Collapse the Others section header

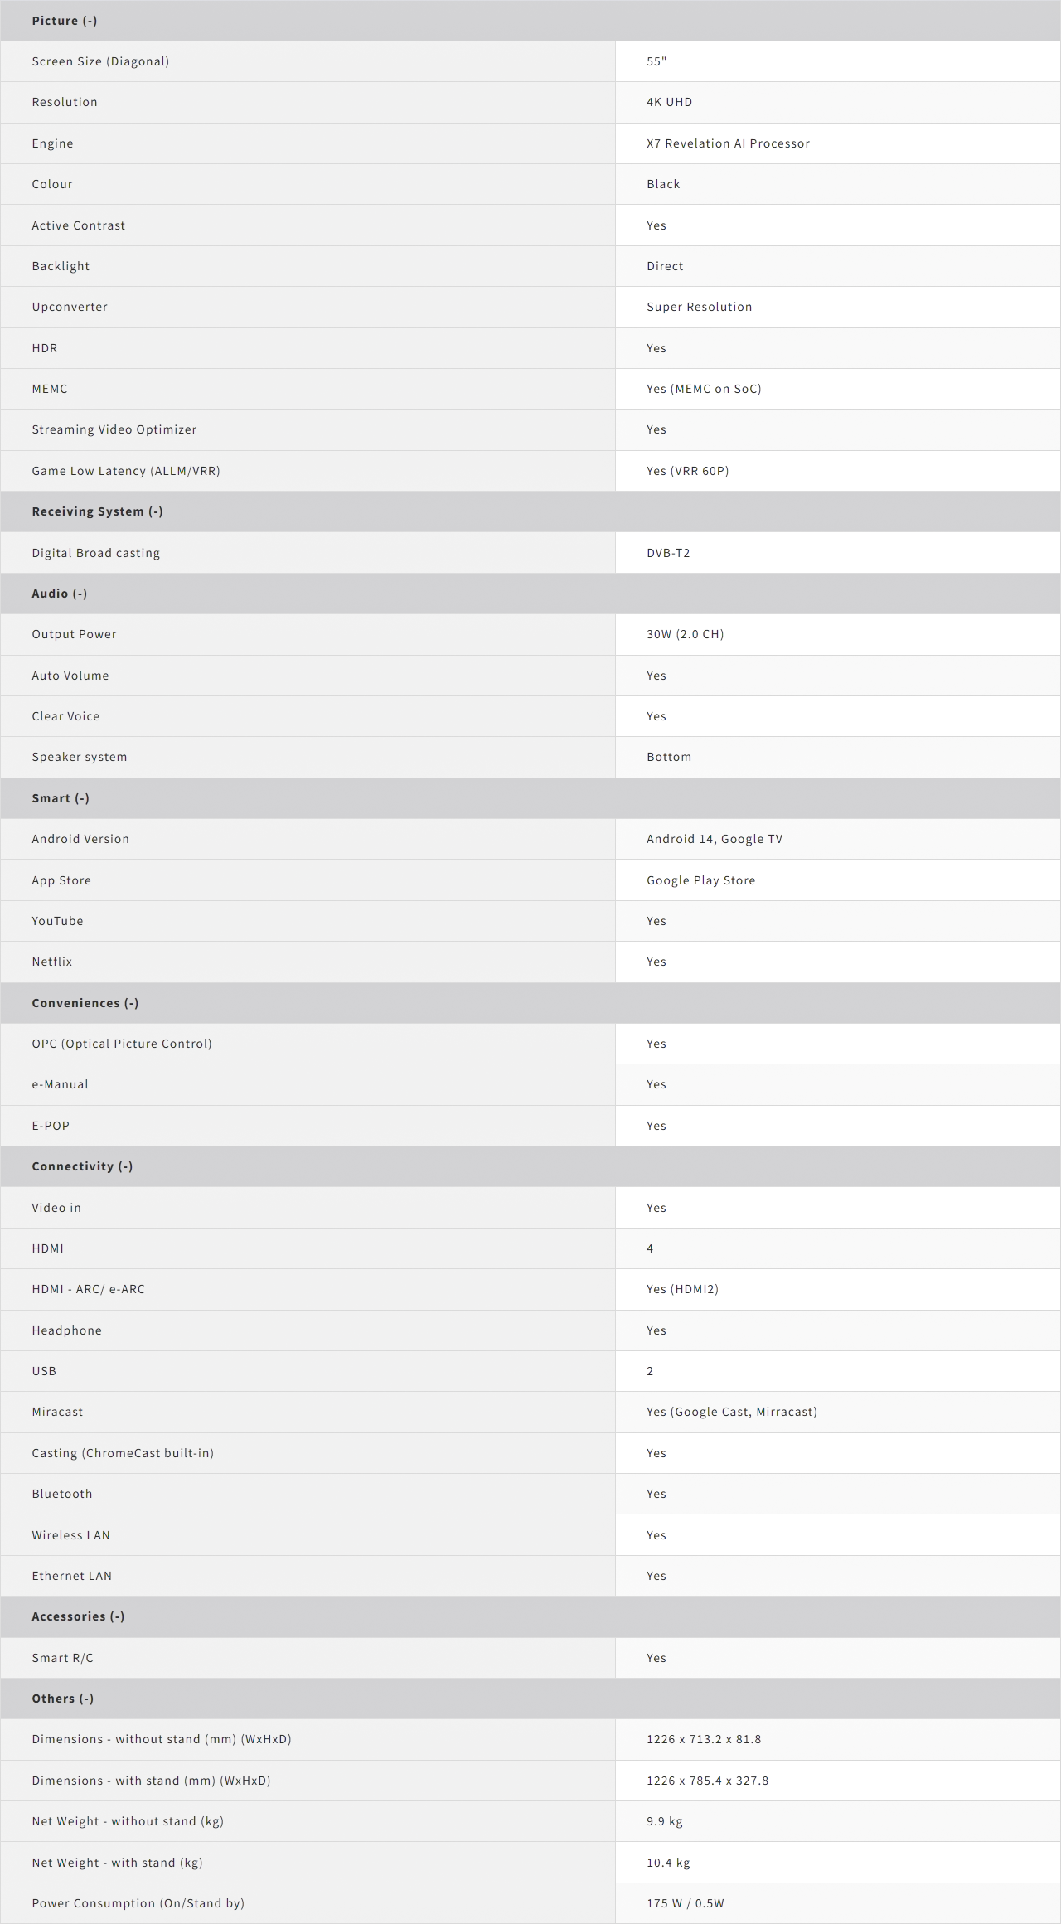tap(63, 1699)
